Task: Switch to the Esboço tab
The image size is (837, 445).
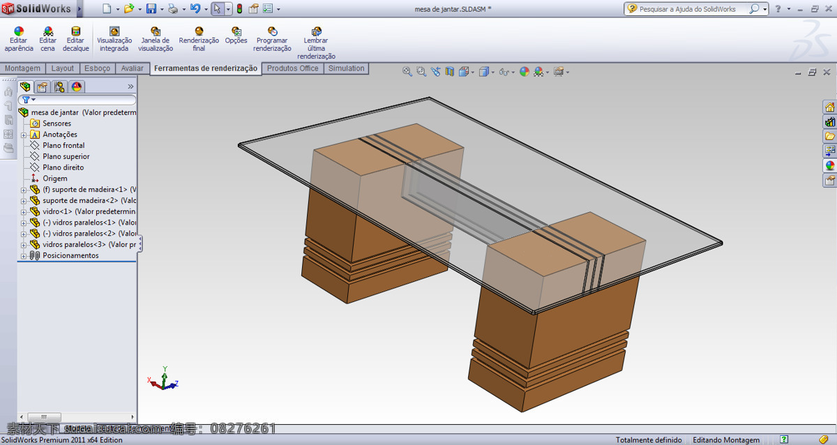Action: [98, 68]
